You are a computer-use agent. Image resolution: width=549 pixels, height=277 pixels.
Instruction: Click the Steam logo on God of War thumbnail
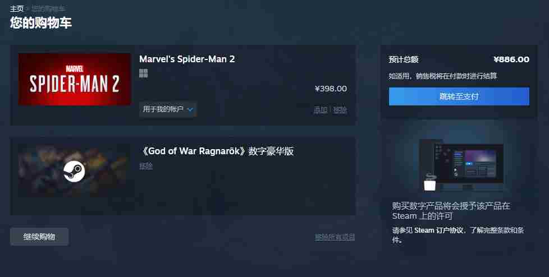[74, 171]
